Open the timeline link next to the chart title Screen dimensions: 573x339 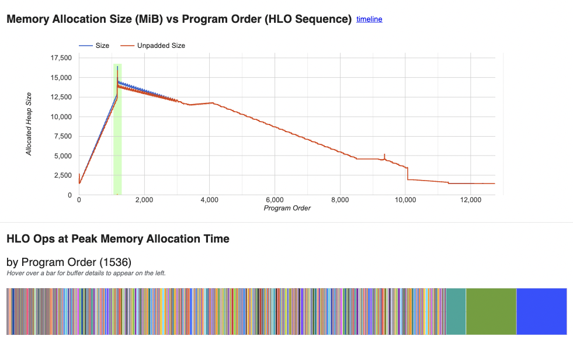pos(369,19)
